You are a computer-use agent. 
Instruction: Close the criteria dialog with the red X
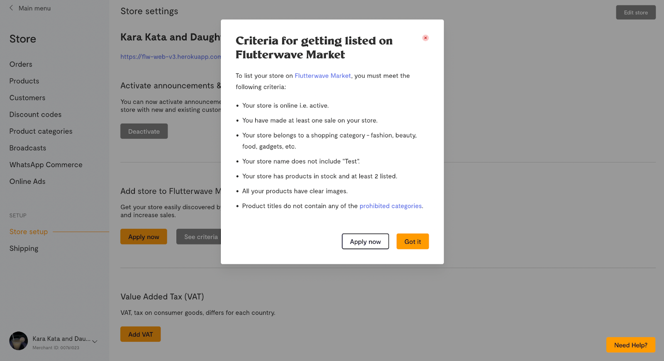(x=425, y=38)
